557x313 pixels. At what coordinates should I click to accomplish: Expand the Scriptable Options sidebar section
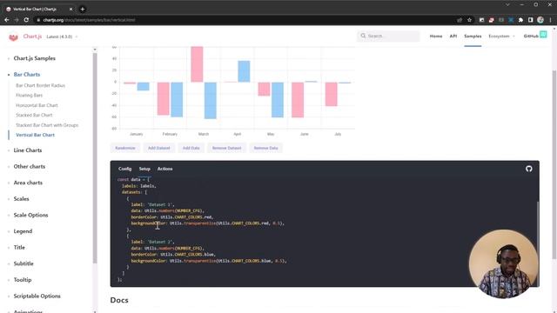click(37, 296)
